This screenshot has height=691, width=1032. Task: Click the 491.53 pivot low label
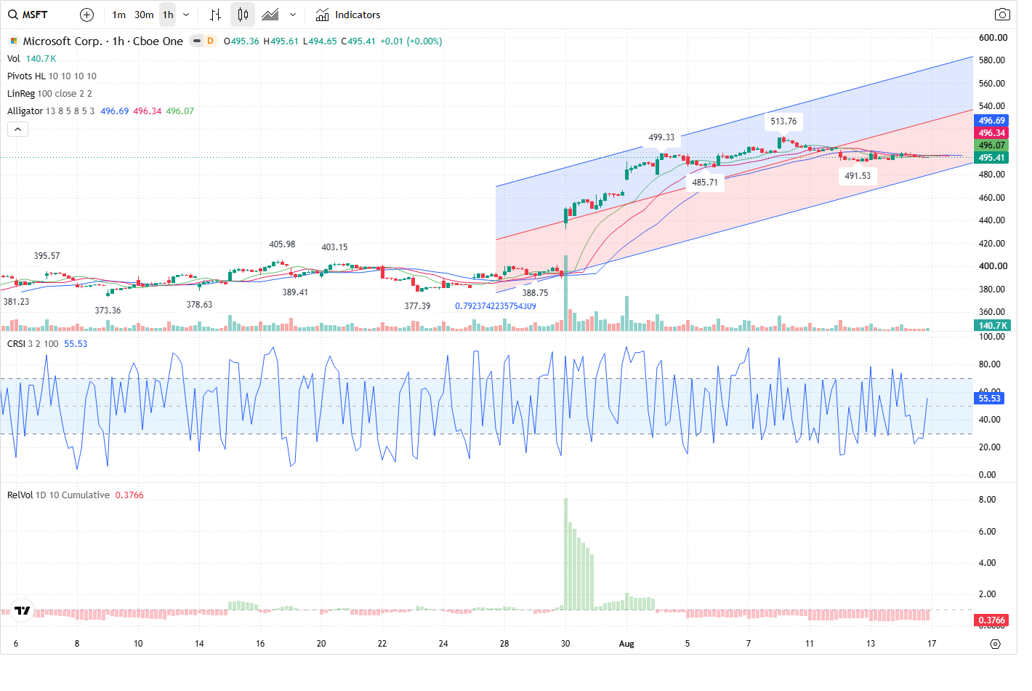858,176
